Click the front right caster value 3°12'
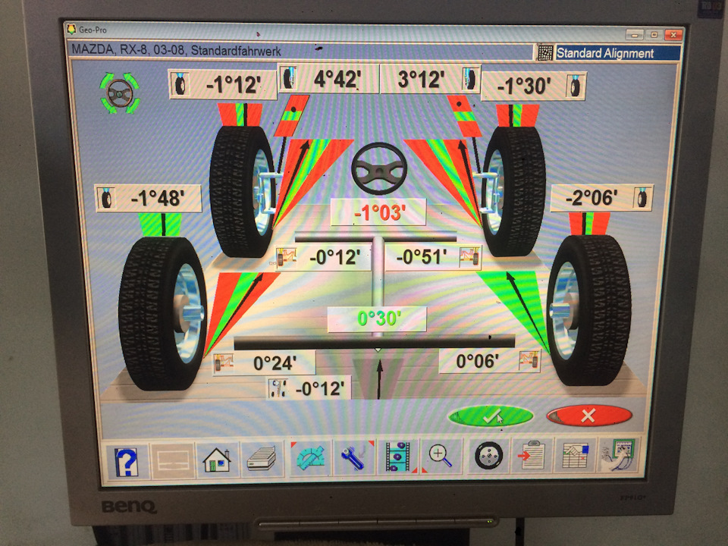The image size is (728, 546). point(421,78)
